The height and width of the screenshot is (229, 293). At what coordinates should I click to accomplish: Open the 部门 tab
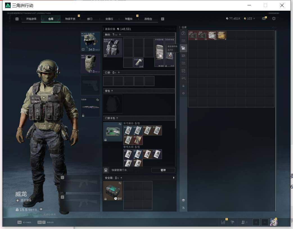(x=90, y=19)
